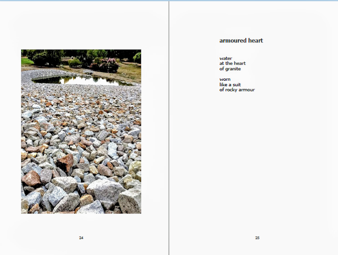This screenshot has height=255, width=338.
Task: Click the "armoured heart" poem title
Action: click(241, 41)
